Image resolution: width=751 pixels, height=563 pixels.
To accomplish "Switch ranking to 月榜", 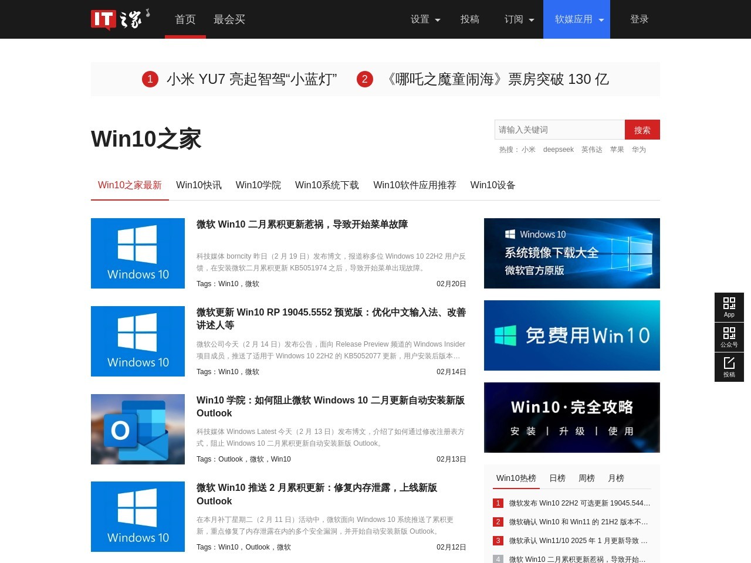I will [616, 478].
